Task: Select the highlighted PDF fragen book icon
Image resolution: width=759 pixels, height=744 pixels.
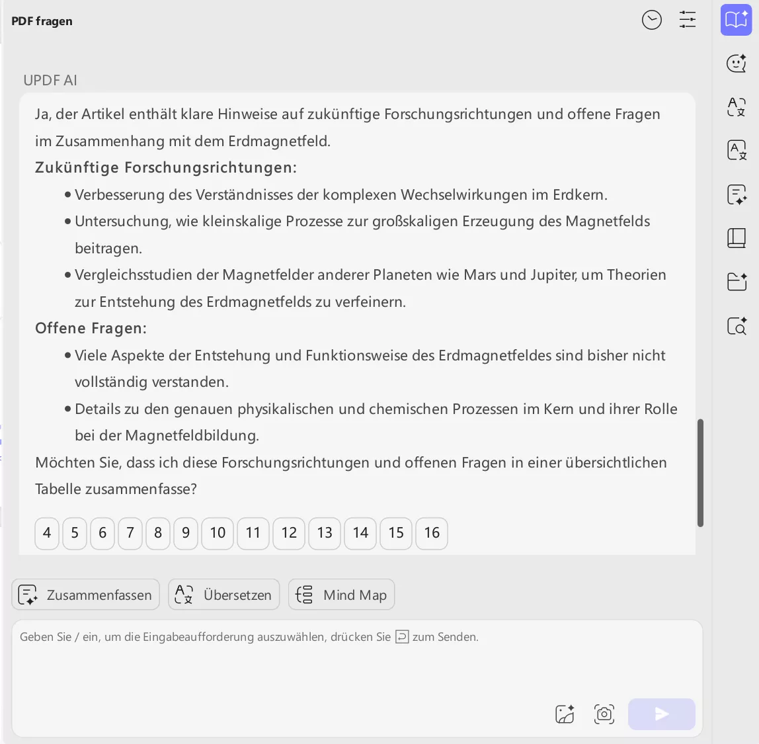Action: coord(736,19)
